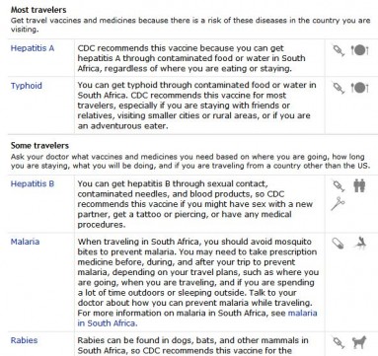Open the Malaria disease link

coord(25,242)
